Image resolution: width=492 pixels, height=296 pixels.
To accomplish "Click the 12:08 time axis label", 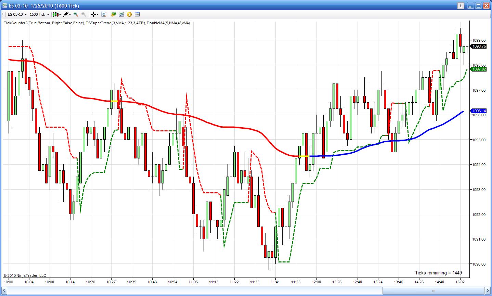I will click(316, 282).
